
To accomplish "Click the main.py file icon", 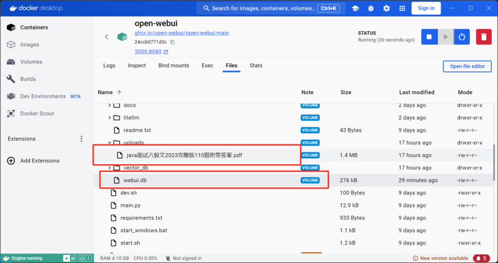I will pyautogui.click(x=113, y=205).
